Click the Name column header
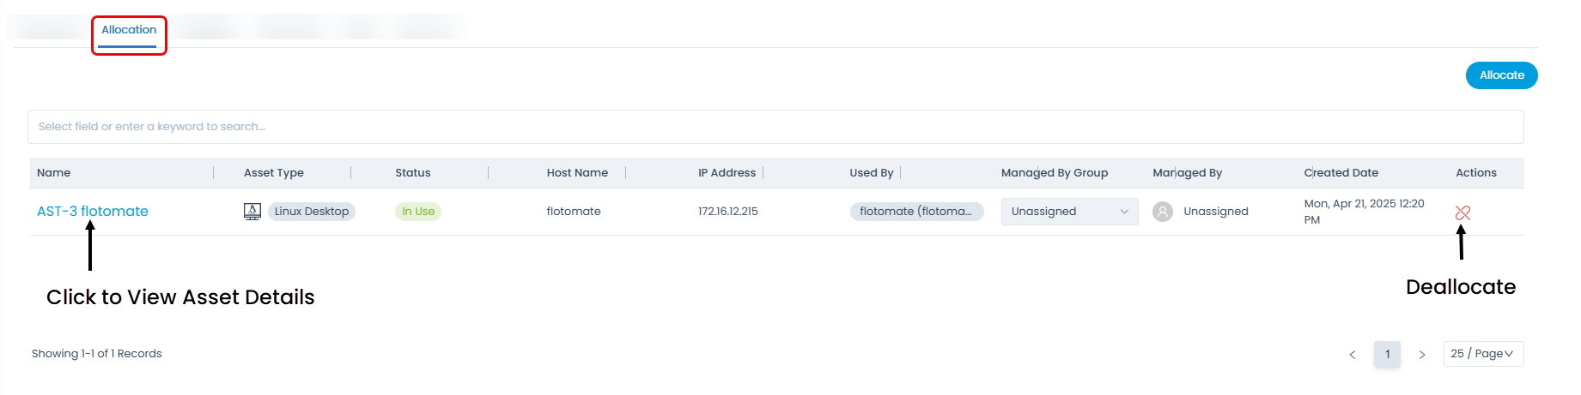The image size is (1581, 395). 53,173
